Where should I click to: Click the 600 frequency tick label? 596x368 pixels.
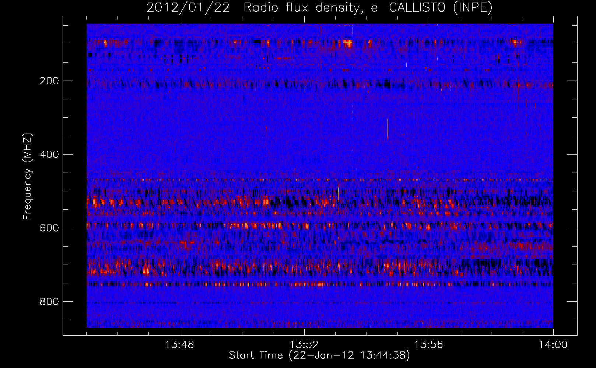49,228
